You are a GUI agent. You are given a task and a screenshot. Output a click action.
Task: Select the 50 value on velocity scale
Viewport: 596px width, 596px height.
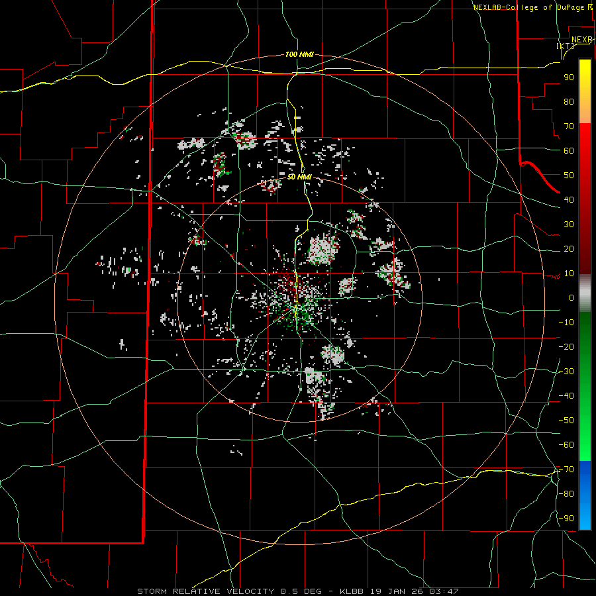click(569, 175)
